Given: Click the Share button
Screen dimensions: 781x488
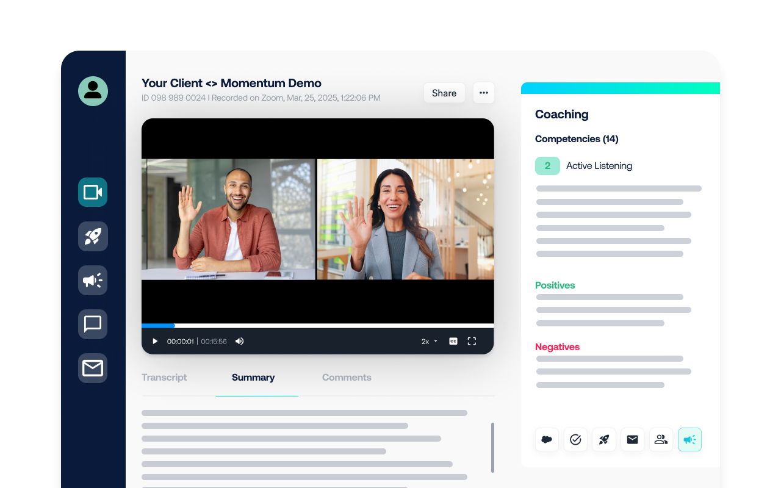Looking at the screenshot, I should pyautogui.click(x=444, y=93).
